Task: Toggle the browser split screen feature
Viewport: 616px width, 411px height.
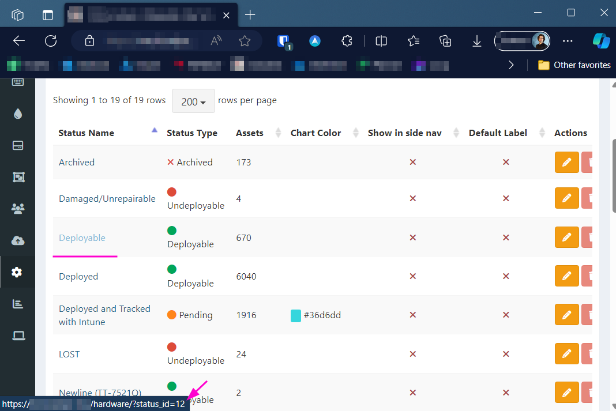Action: 381,41
